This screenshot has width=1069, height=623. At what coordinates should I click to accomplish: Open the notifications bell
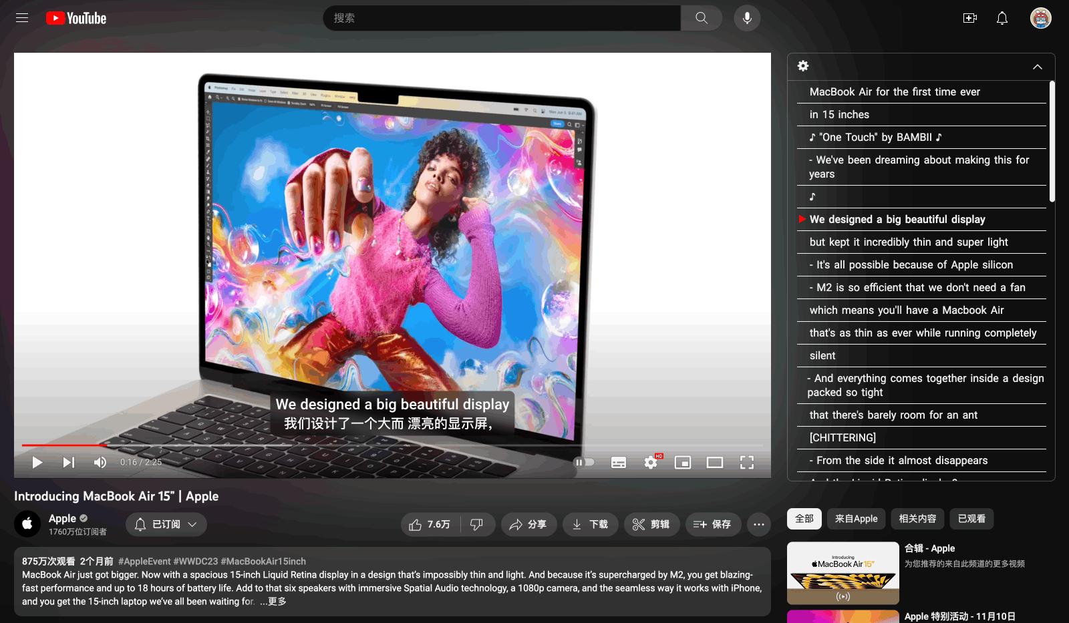(x=1002, y=18)
